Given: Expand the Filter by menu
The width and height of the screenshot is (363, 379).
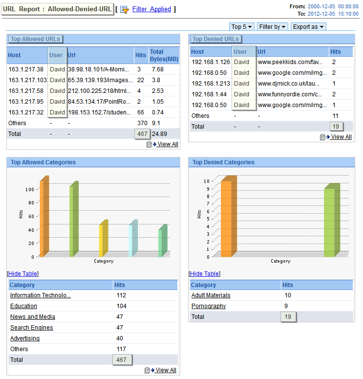Looking at the screenshot, I should (x=273, y=27).
